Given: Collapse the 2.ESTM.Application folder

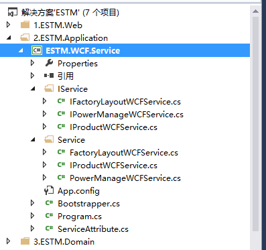Looking at the screenshot, I should pyautogui.click(x=9, y=38).
